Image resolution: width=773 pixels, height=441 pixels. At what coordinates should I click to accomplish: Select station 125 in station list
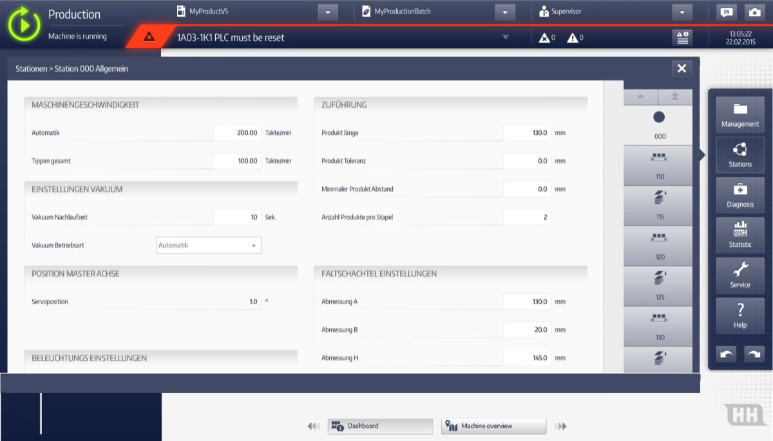click(x=659, y=287)
